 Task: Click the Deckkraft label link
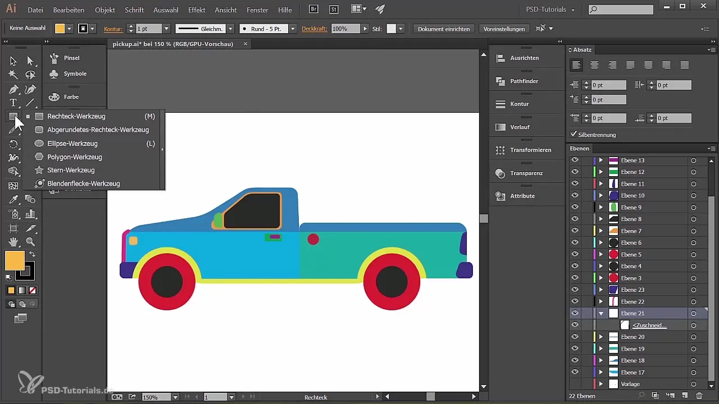pyautogui.click(x=315, y=29)
